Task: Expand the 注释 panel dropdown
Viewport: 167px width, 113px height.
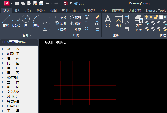Action: point(121,35)
